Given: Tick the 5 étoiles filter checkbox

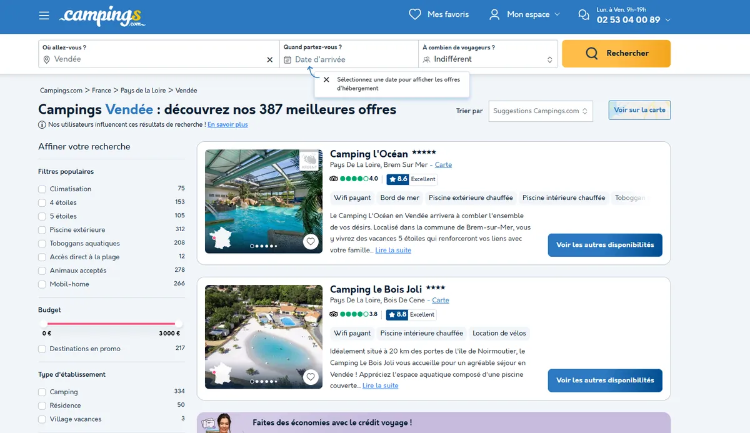Looking at the screenshot, I should [x=42, y=216].
